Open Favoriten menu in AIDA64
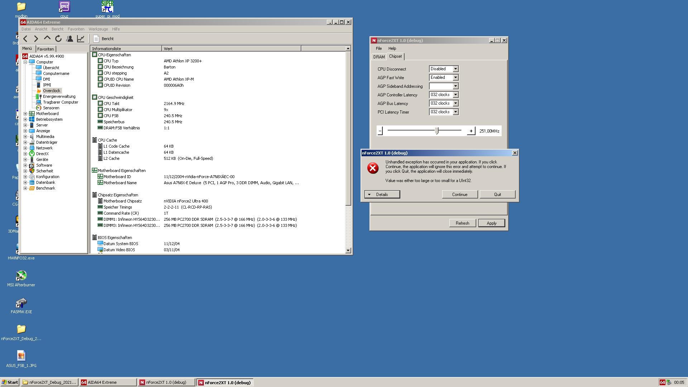The image size is (688, 387). point(76,29)
